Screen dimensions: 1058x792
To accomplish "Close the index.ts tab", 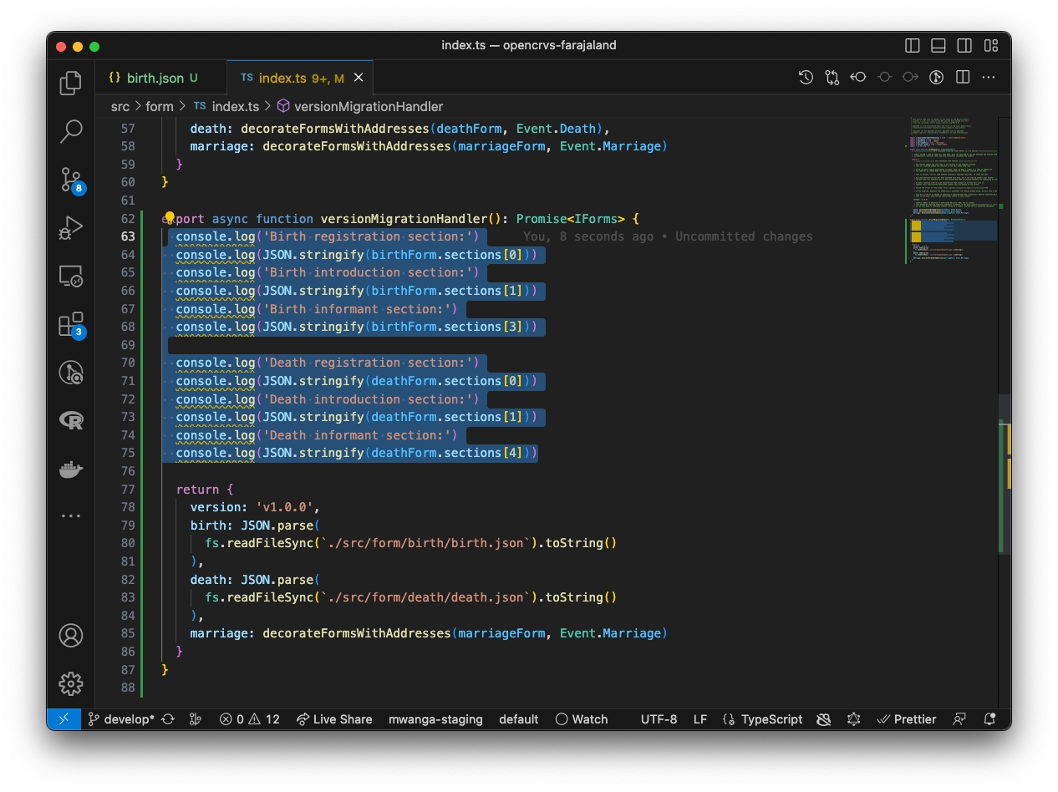I will click(359, 78).
